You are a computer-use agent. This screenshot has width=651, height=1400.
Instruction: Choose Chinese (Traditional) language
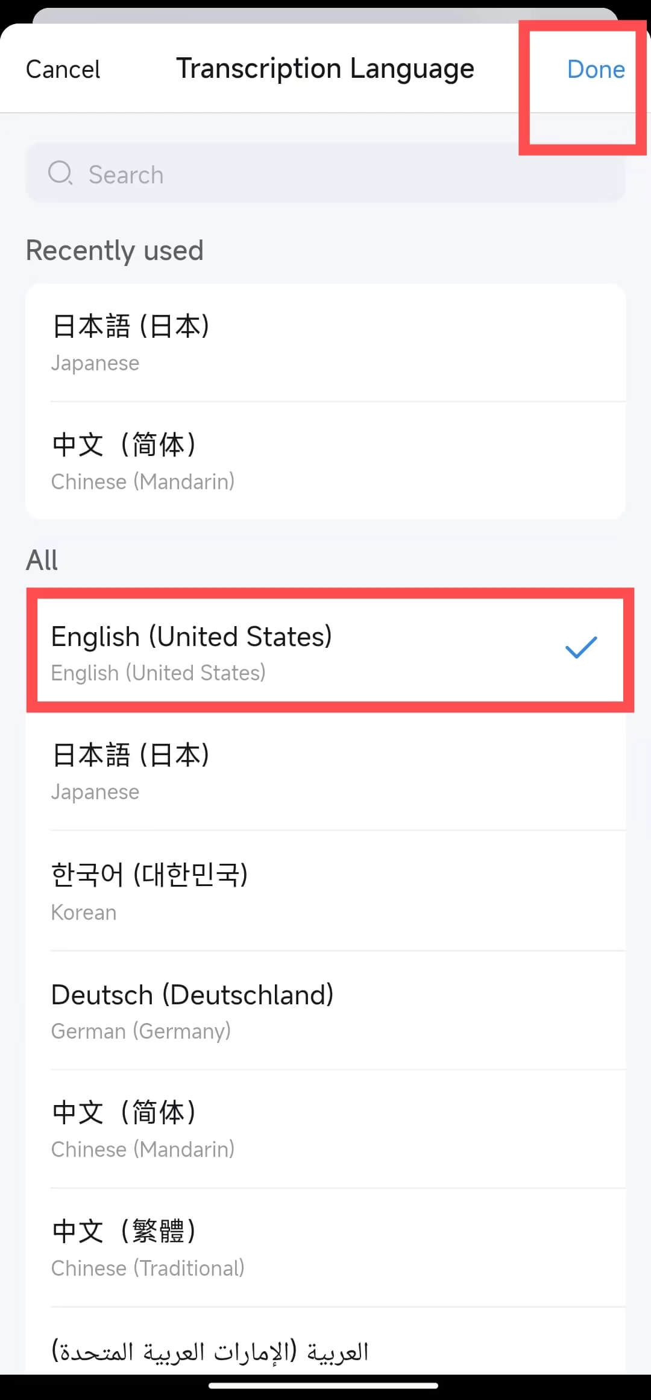(325, 1248)
